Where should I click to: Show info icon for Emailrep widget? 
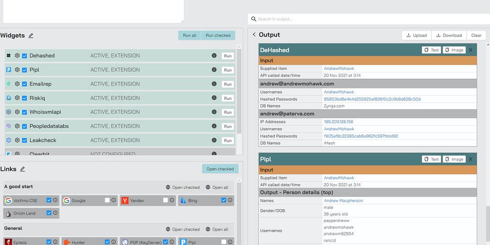pos(214,84)
